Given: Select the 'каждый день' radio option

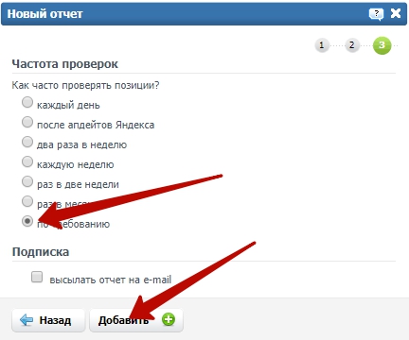Looking at the screenshot, I should (x=27, y=102).
